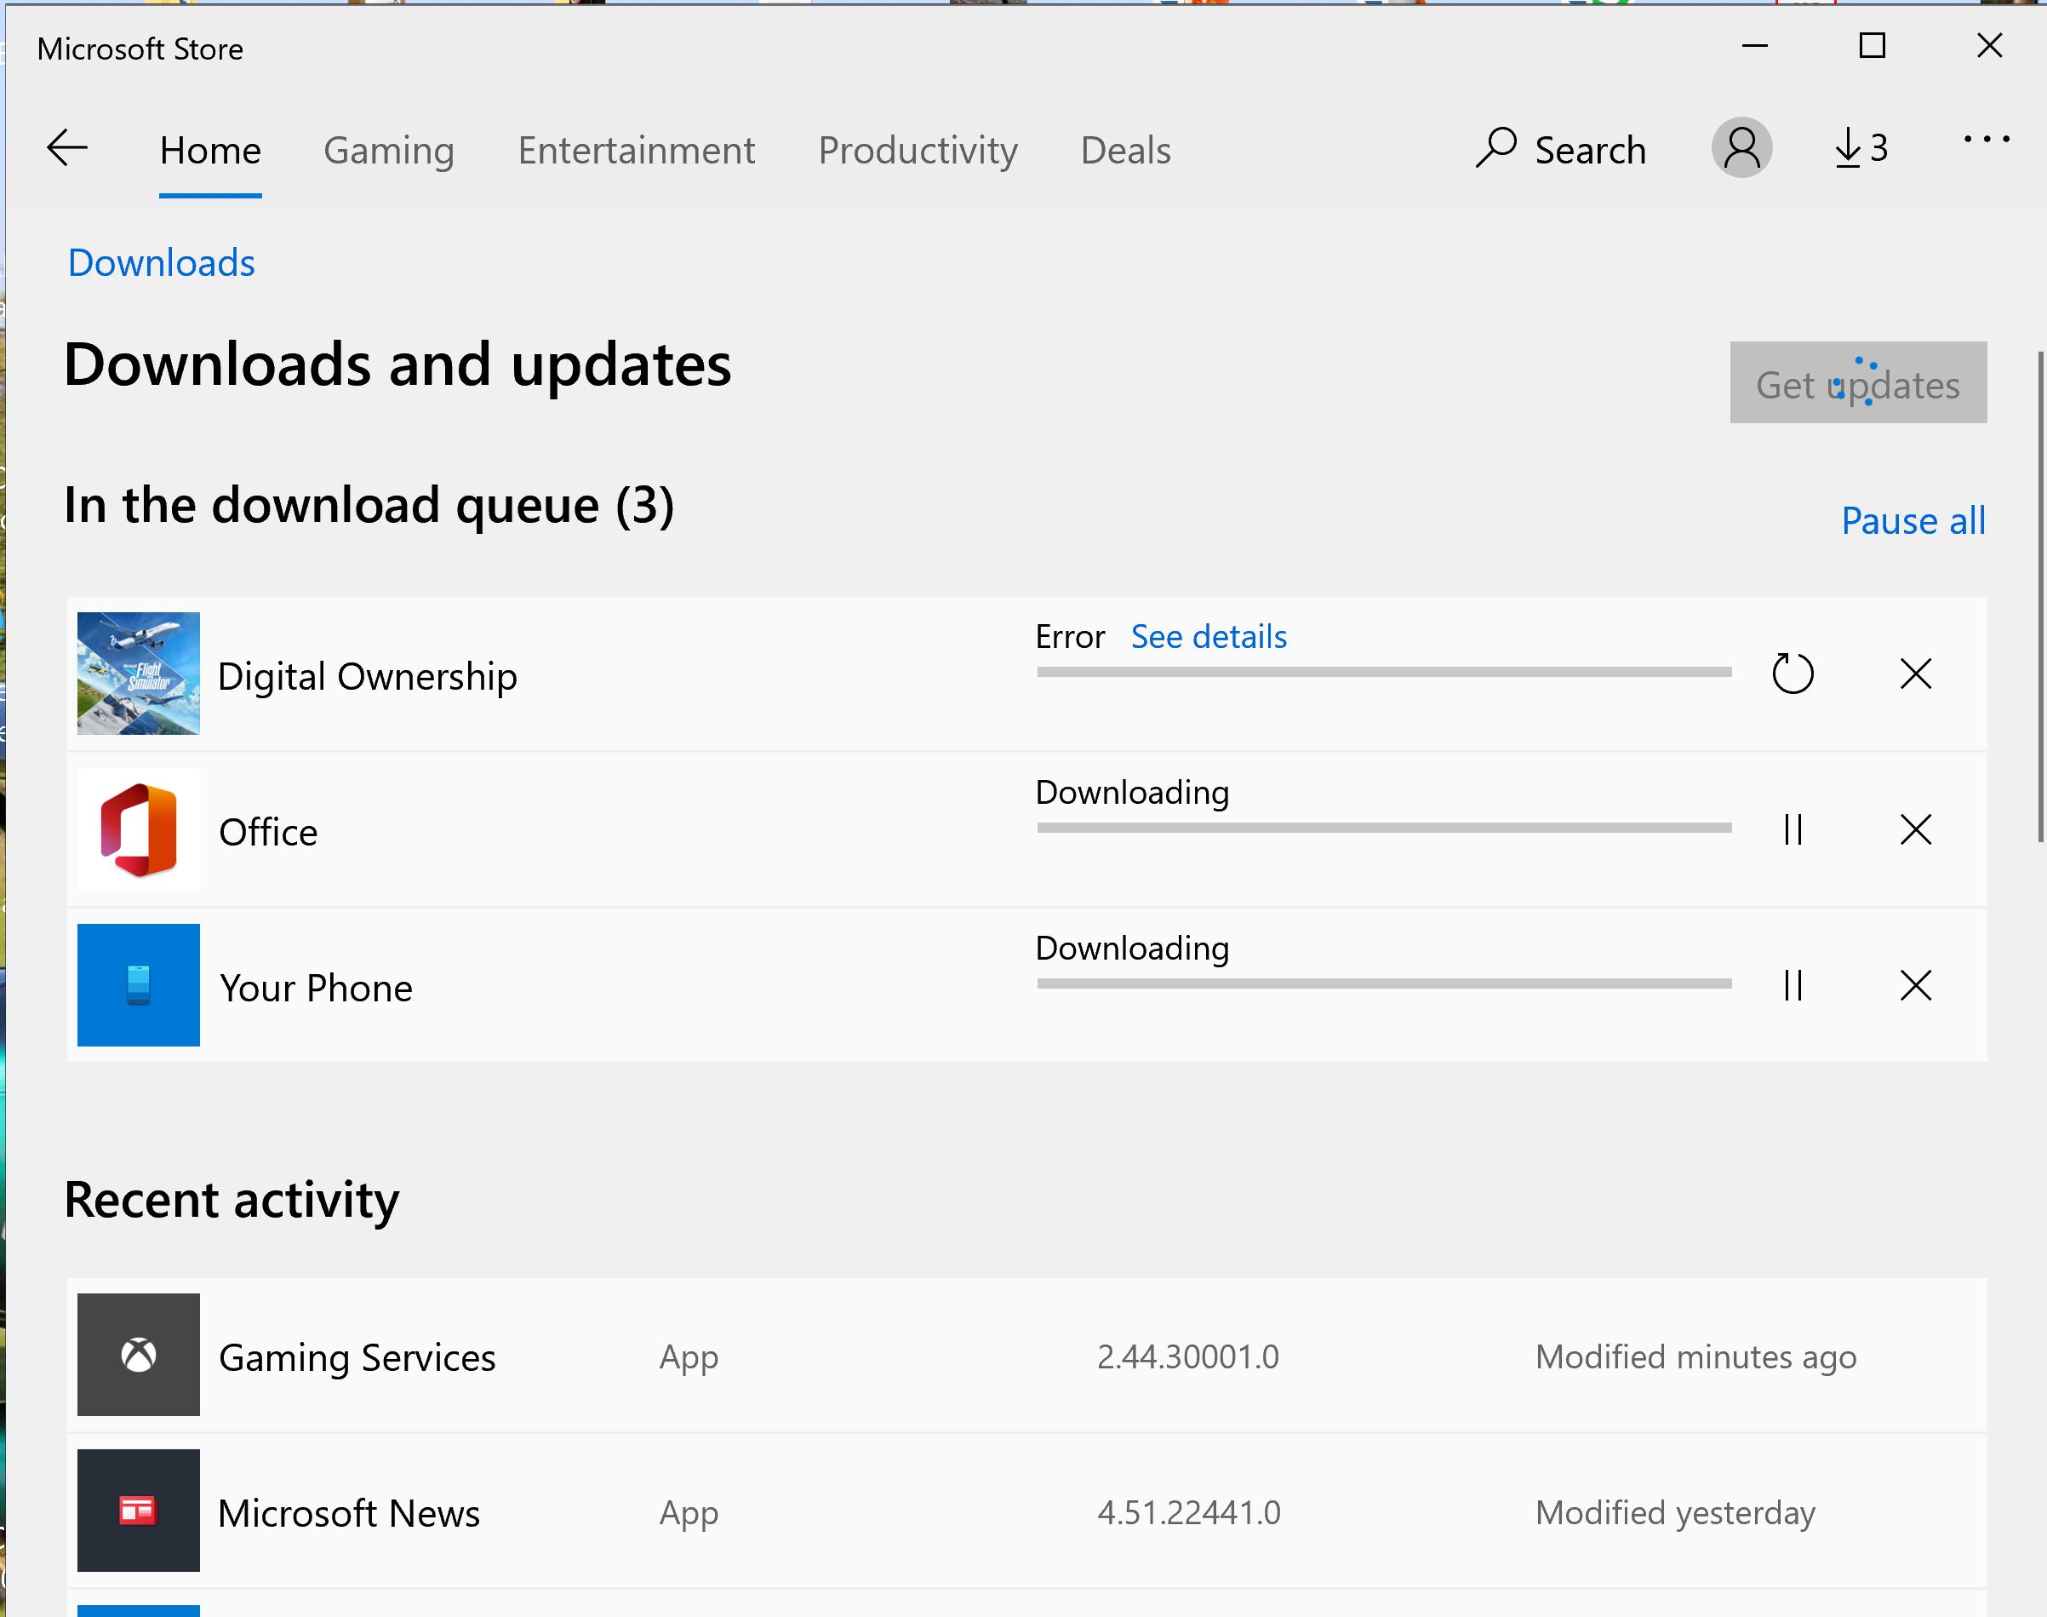Open See details for the error
This screenshot has height=1617, width=2047.
pyautogui.click(x=1209, y=636)
